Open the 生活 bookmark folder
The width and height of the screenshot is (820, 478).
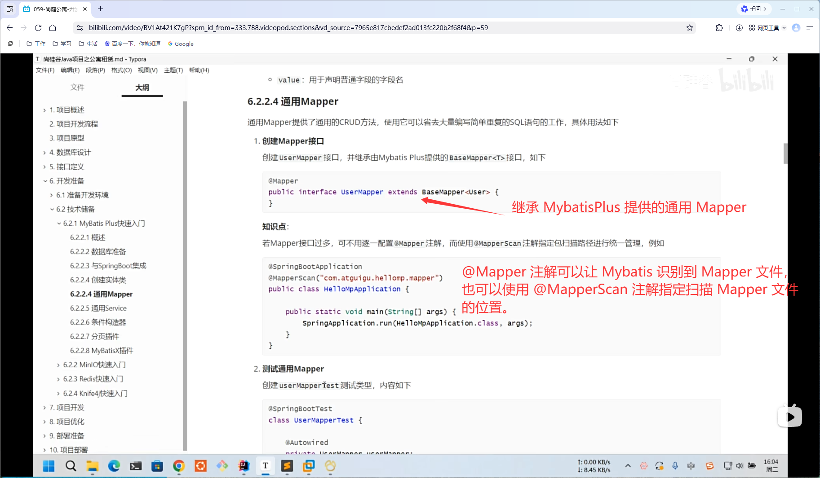[x=88, y=44]
